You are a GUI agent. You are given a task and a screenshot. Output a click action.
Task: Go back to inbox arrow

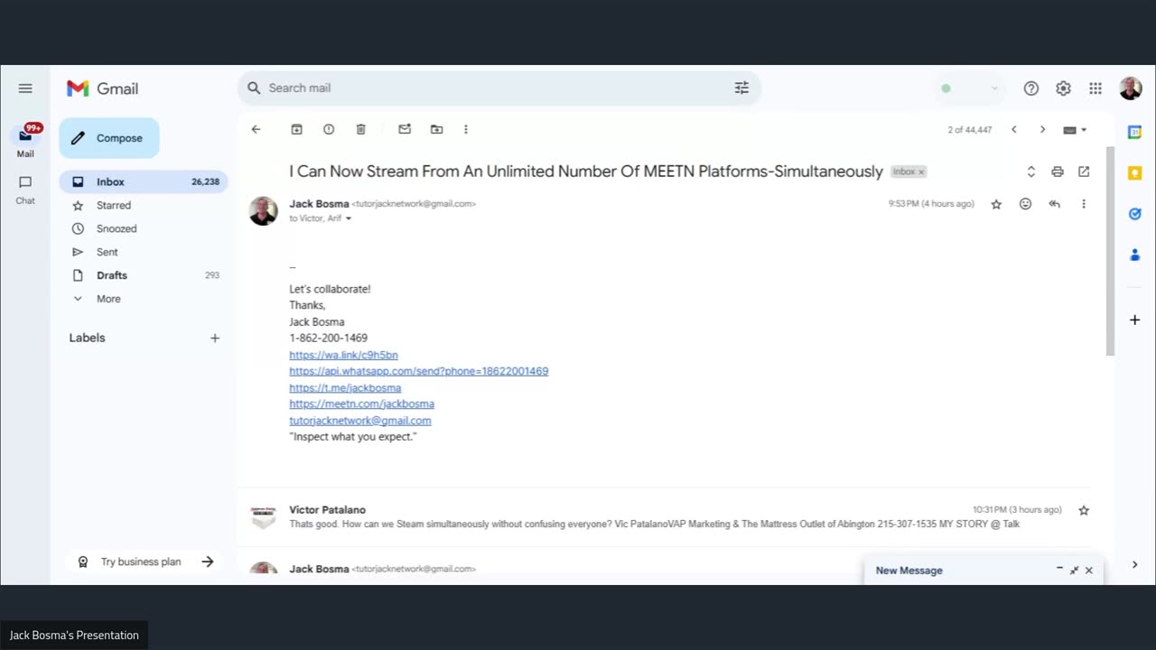(x=256, y=129)
